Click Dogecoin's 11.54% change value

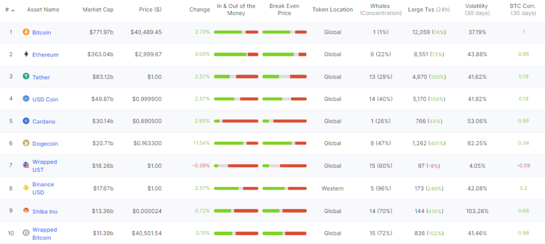click(x=202, y=143)
